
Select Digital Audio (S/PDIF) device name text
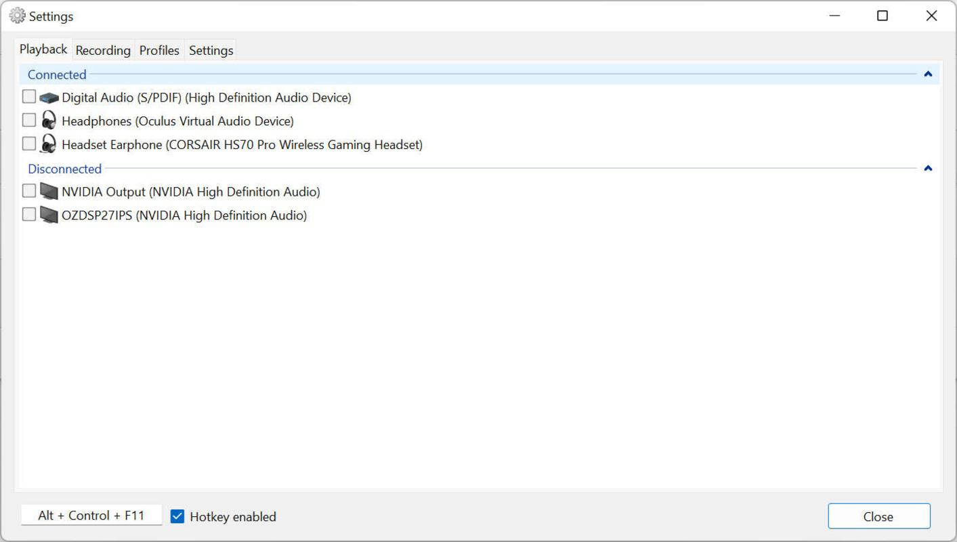coord(207,98)
